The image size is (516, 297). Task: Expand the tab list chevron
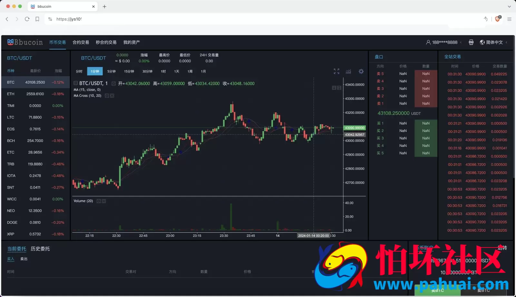[x=509, y=6]
